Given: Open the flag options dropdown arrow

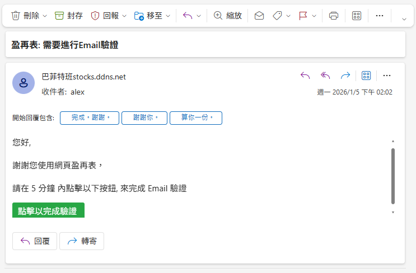Looking at the screenshot, I should tap(314, 16).
